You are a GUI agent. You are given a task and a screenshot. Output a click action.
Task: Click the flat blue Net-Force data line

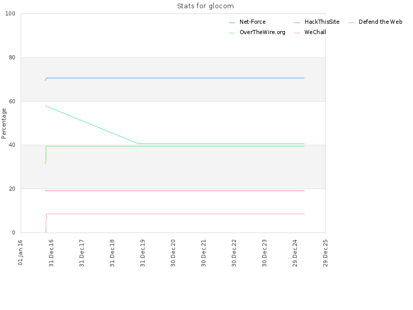pyautogui.click(x=175, y=78)
